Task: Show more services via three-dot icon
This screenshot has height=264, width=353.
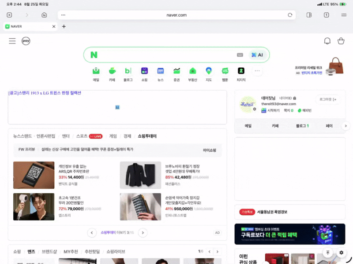Action: [x=257, y=71]
